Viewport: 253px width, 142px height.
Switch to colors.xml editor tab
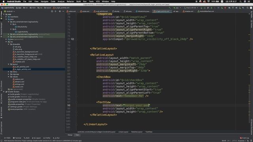71,11
